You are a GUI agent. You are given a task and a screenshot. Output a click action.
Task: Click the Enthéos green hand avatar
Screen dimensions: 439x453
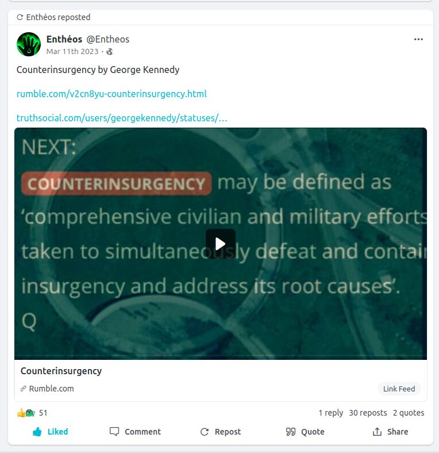(29, 44)
